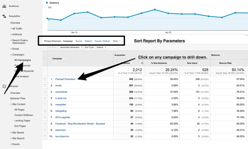248x149 pixels.
Task: Expand AdWords in the sidebar
Action: point(16,34)
